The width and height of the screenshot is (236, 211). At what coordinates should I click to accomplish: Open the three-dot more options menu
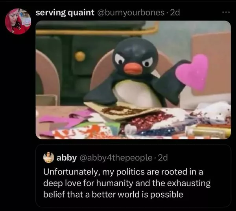[x=226, y=12]
